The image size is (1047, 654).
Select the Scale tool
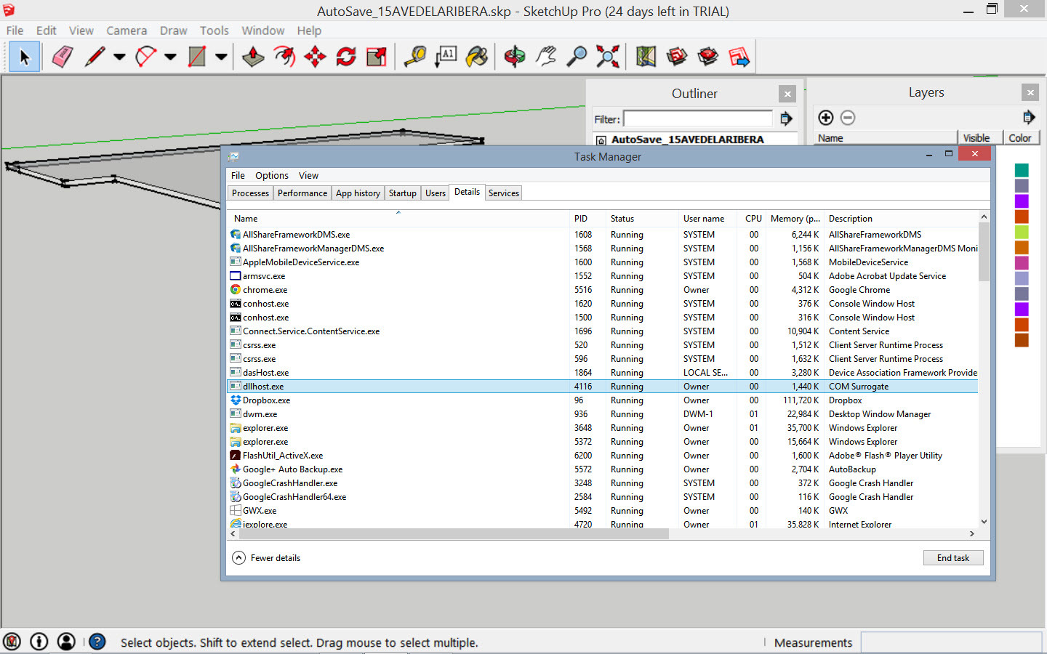[377, 57]
